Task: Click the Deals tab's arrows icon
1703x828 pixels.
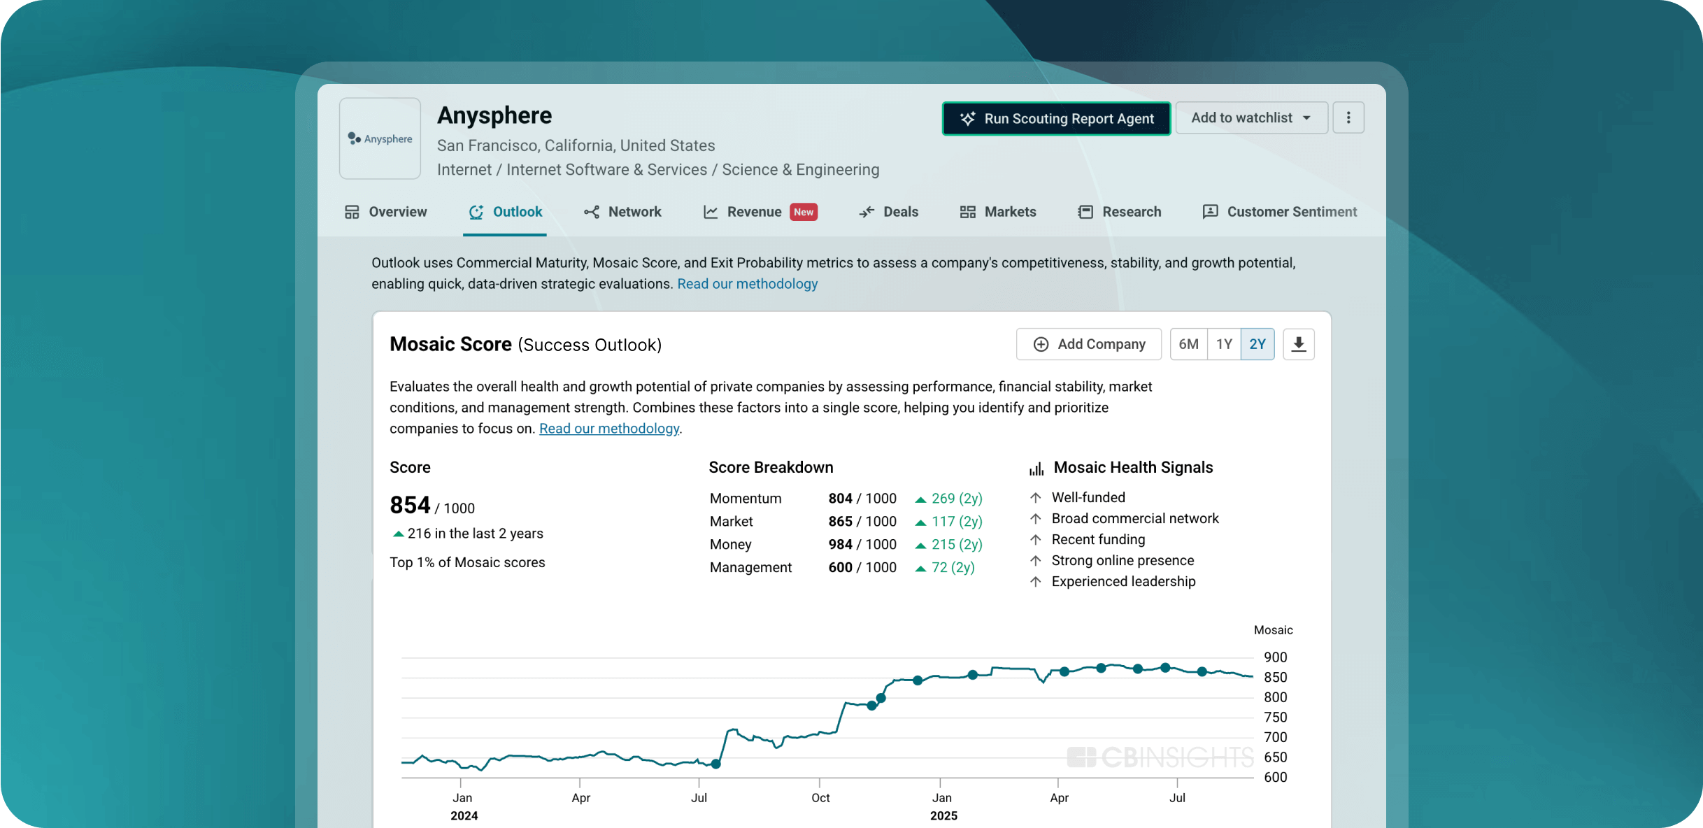Action: 867,212
